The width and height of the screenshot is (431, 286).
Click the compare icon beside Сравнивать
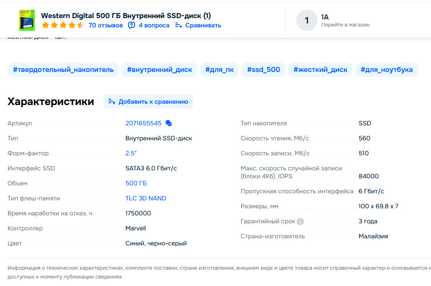[x=178, y=25]
